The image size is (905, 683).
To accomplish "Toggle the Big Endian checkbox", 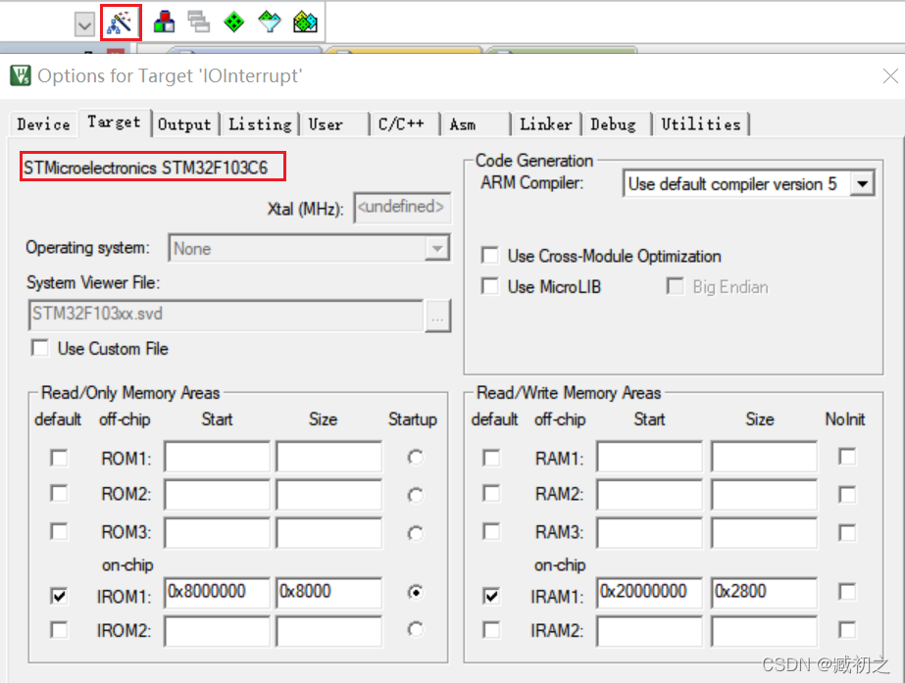I will [x=675, y=286].
